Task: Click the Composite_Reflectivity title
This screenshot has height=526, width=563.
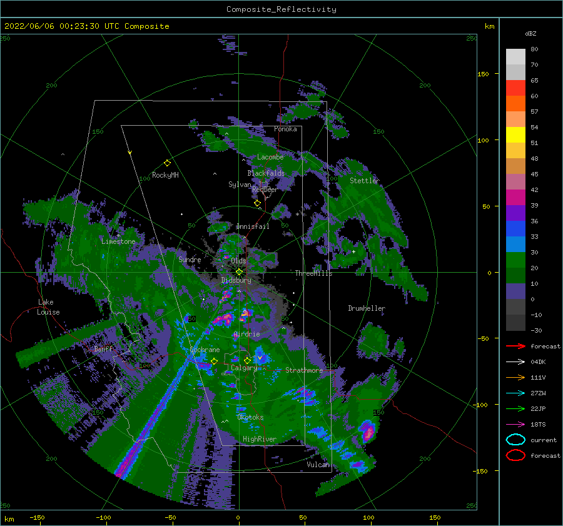Action: tap(281, 9)
